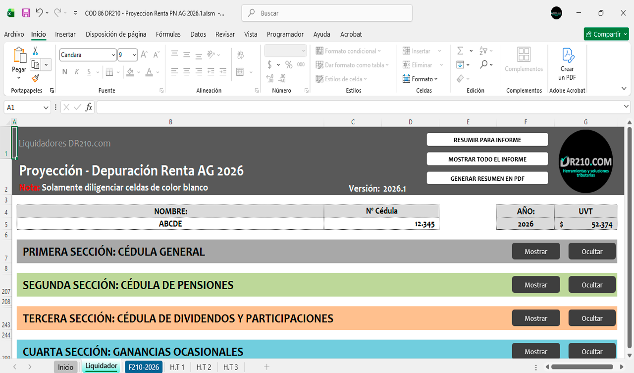Click the Crear un PDF icon
Image resolution: width=634 pixels, height=373 pixels.
567,55
